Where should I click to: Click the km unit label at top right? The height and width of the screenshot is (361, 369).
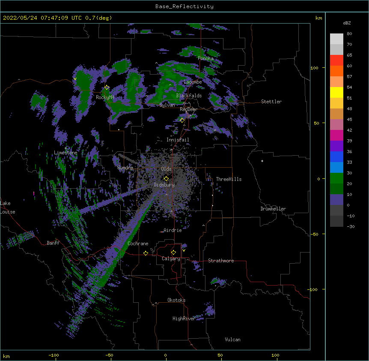click(318, 18)
